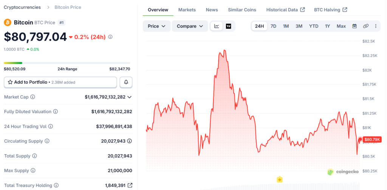
Task: Switch to line chart view
Action: pos(217,26)
